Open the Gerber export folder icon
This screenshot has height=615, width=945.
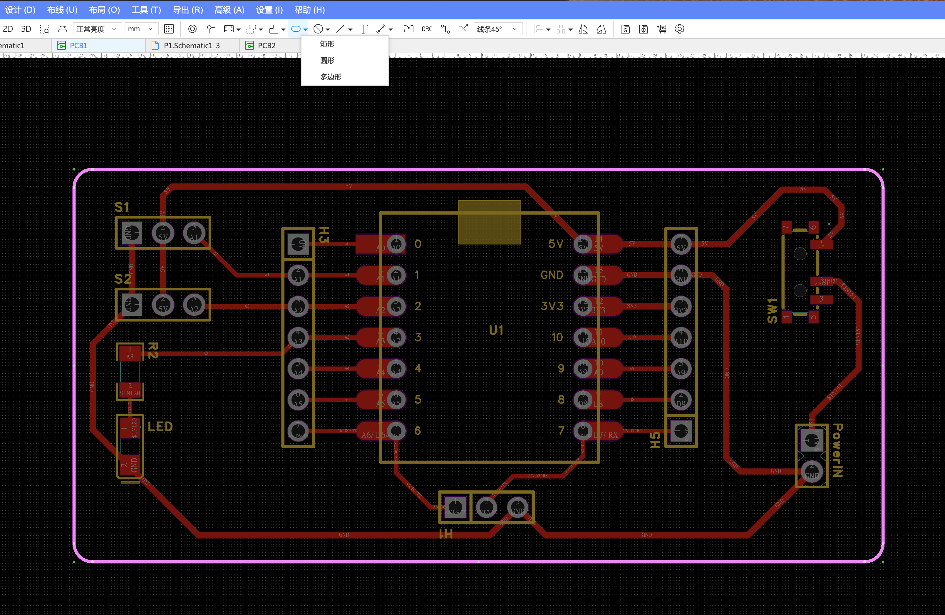(625, 29)
